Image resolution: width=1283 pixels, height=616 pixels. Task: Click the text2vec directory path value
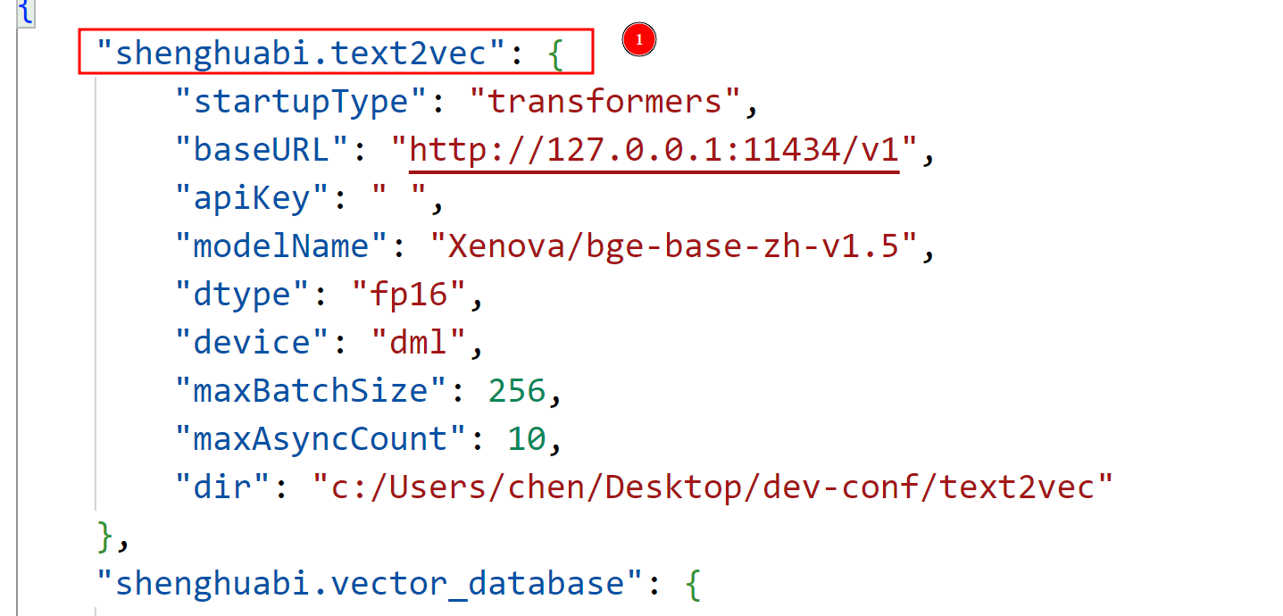(x=712, y=487)
